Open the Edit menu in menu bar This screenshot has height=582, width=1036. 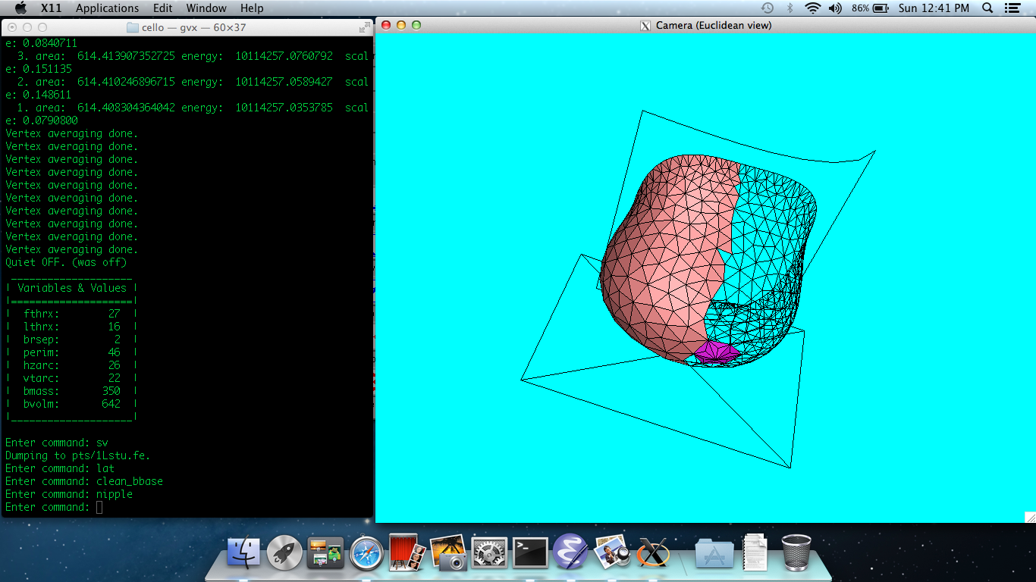point(162,8)
